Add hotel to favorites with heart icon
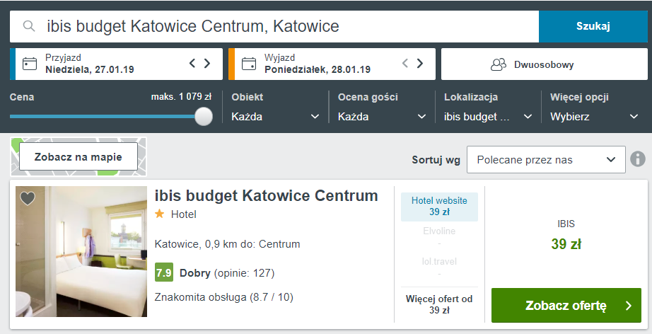 pos(28,198)
